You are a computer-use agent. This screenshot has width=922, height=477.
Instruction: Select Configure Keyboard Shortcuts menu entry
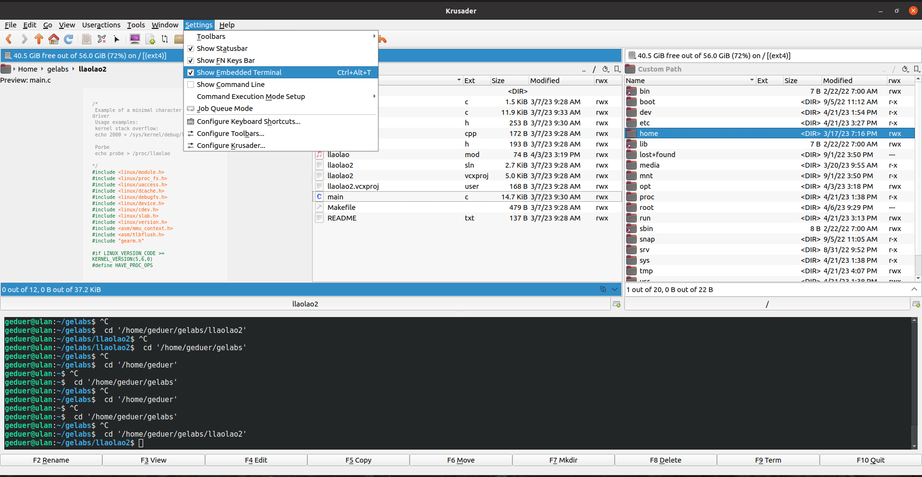coord(281,122)
